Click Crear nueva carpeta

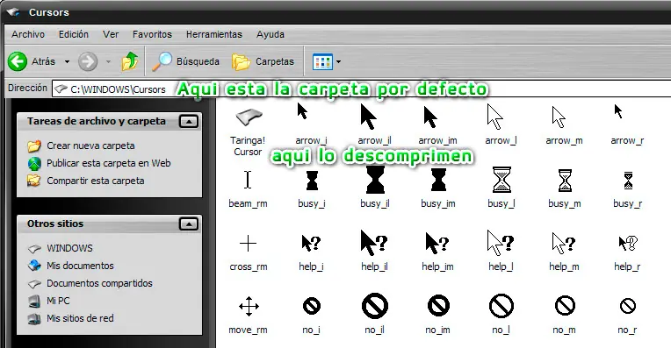coord(81,146)
